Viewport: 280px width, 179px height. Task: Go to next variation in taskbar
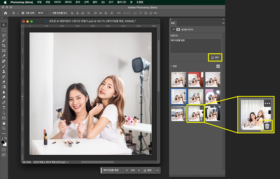pyautogui.click(x=139, y=170)
